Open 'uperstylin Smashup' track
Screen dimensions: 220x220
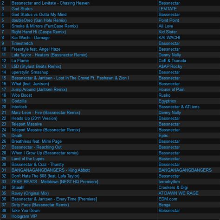coord(30,72)
